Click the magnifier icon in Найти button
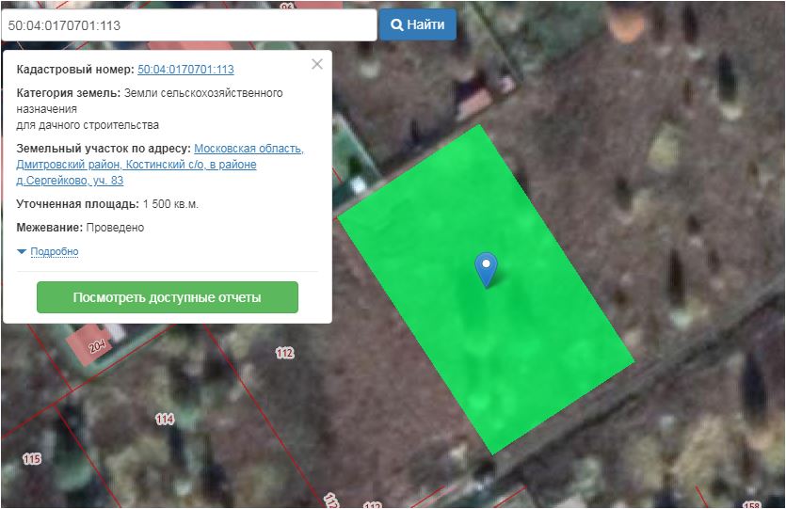 pos(397,25)
